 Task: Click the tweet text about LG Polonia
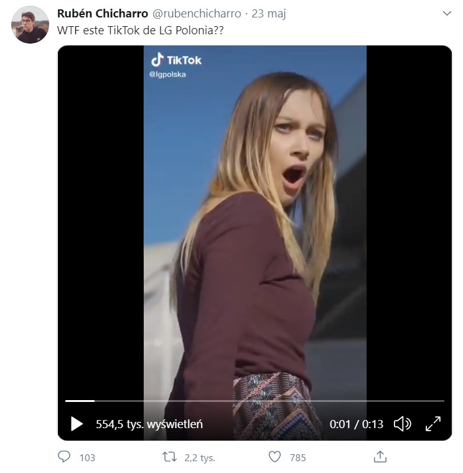[x=139, y=31]
